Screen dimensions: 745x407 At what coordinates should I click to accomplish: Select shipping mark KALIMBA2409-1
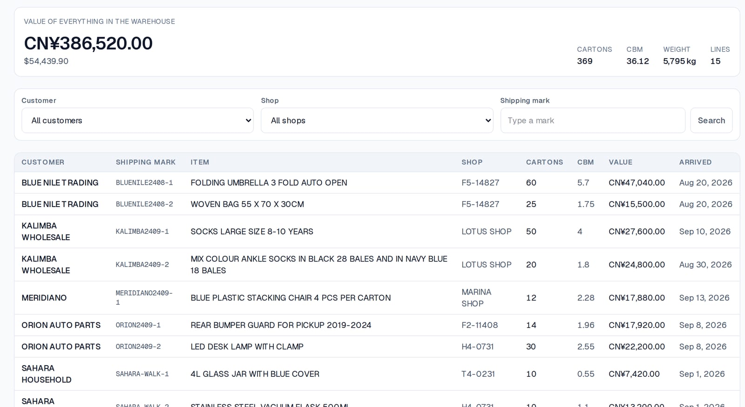click(142, 232)
